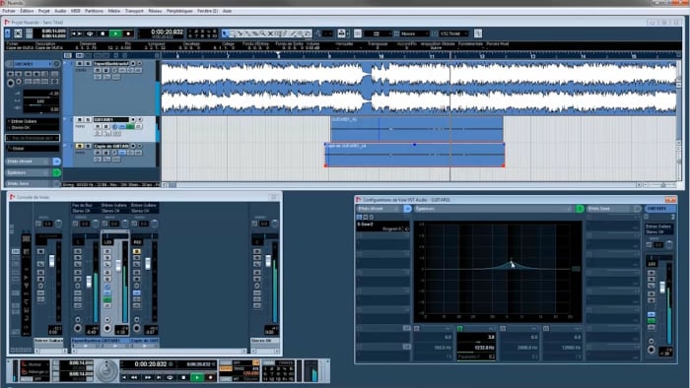The width and height of the screenshot is (690, 388).
Task: Toggle monitor on the GUITAR01 track
Action: pyautogui.click(x=140, y=119)
